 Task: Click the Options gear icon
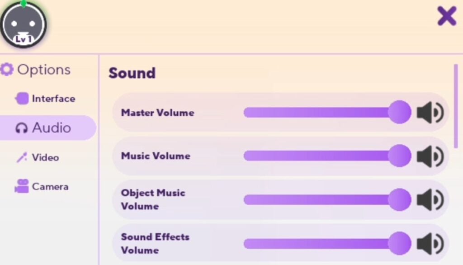[x=7, y=70]
